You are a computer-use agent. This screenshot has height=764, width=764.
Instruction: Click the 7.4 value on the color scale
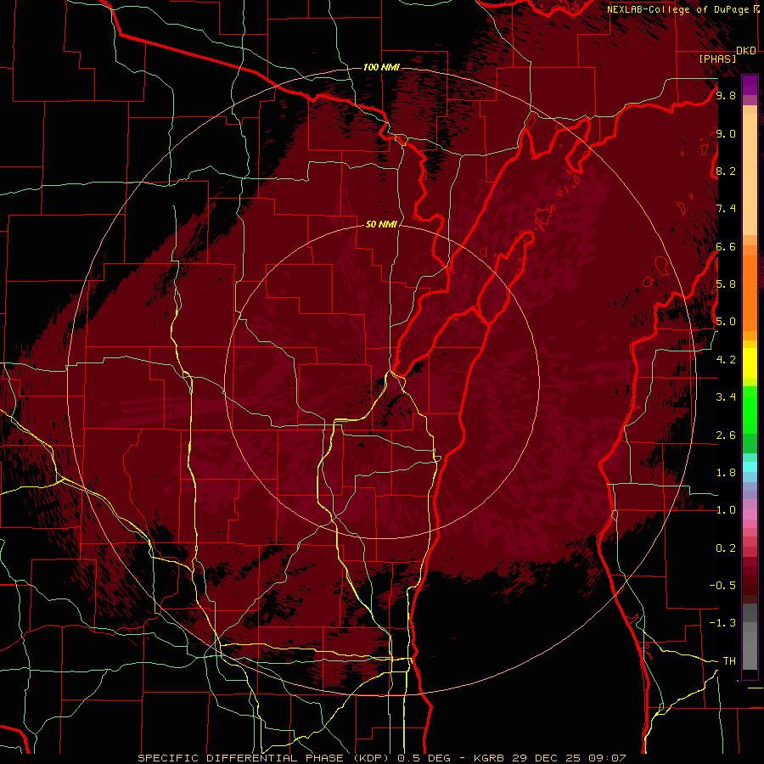(726, 209)
